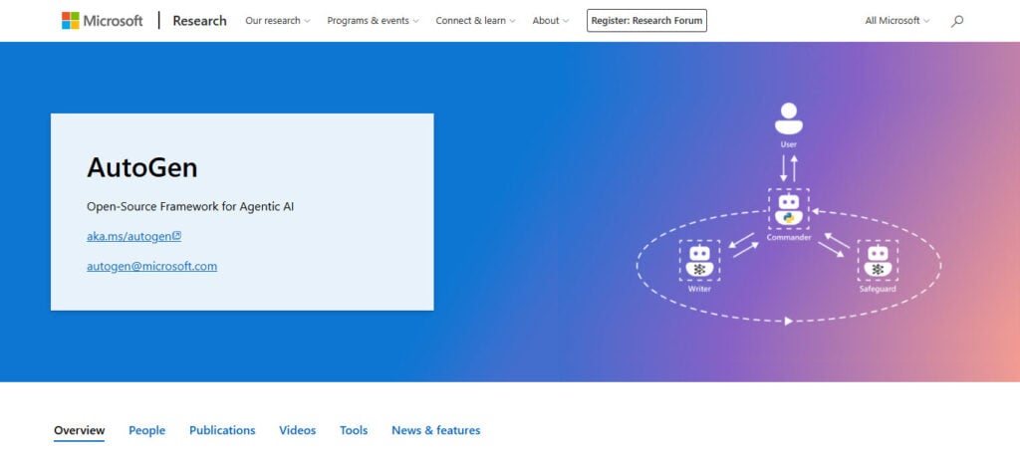
Task: Click the User figure icon in diagram
Action: tap(789, 118)
